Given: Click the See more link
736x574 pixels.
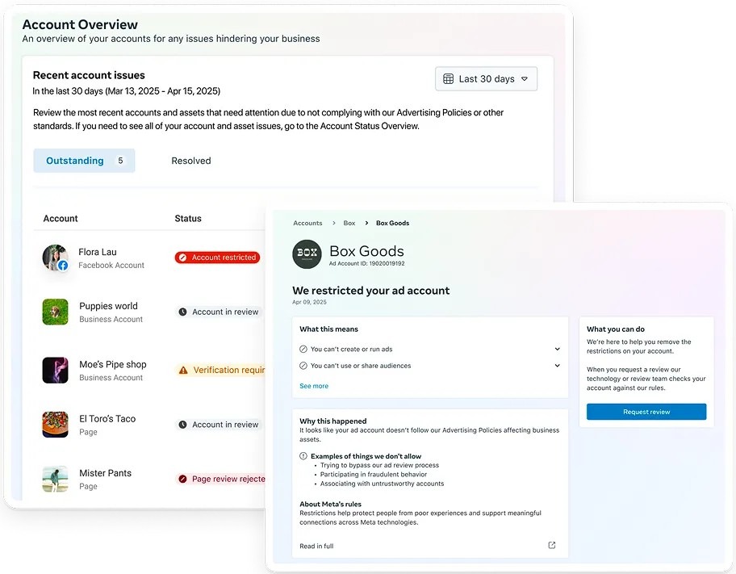Looking at the screenshot, I should [314, 386].
